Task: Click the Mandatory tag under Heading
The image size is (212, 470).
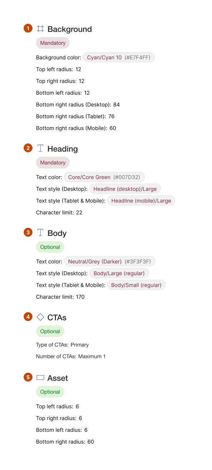Action: (53, 163)
